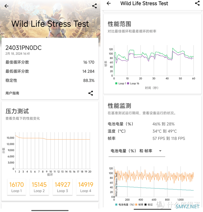This screenshot has height=212, width=203.
Task: Select the Loop 3 score card 14927
Action: click(63, 187)
